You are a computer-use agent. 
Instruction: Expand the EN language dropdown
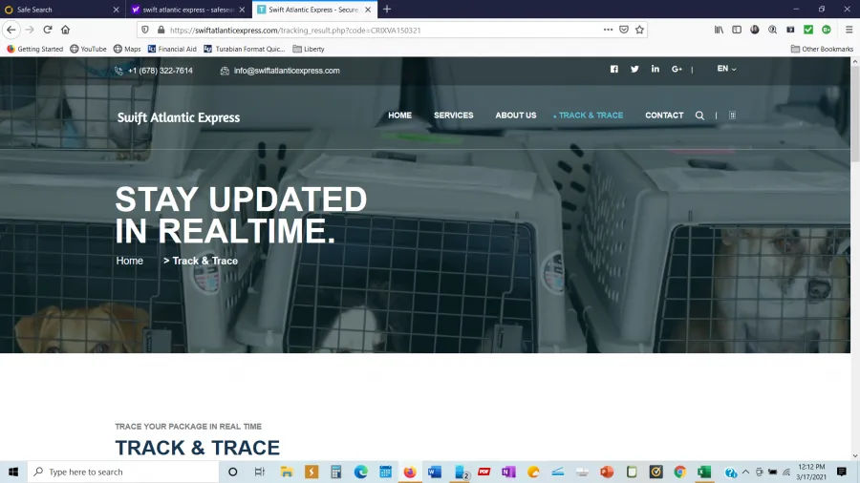coord(726,69)
